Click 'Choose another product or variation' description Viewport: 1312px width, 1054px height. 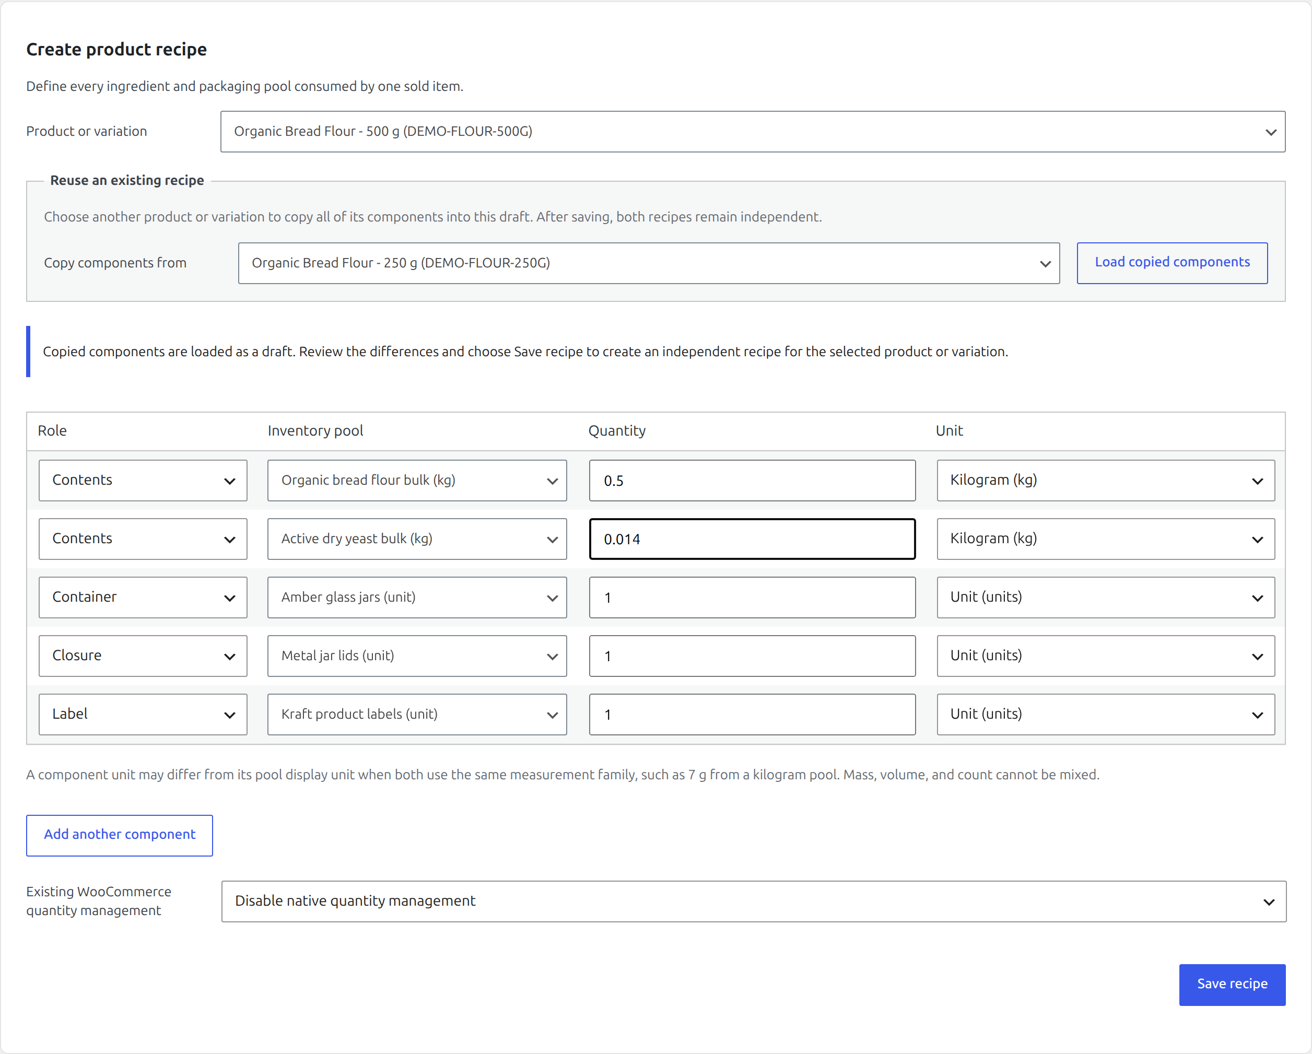(x=432, y=217)
